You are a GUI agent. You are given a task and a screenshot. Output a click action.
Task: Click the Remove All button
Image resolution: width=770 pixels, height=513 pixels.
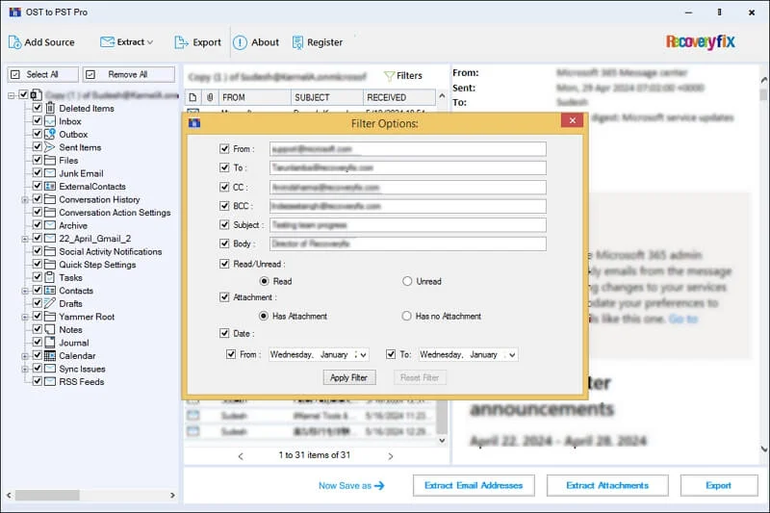[129, 75]
